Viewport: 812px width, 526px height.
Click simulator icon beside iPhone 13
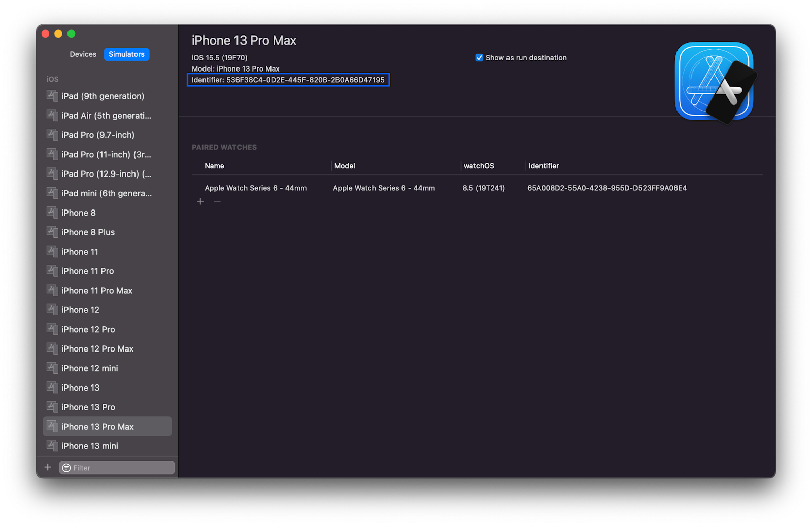tap(52, 387)
